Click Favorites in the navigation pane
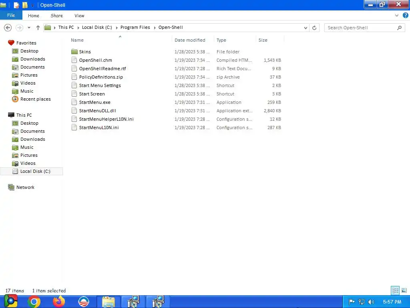Viewport: 410px width, 308px height. click(26, 43)
